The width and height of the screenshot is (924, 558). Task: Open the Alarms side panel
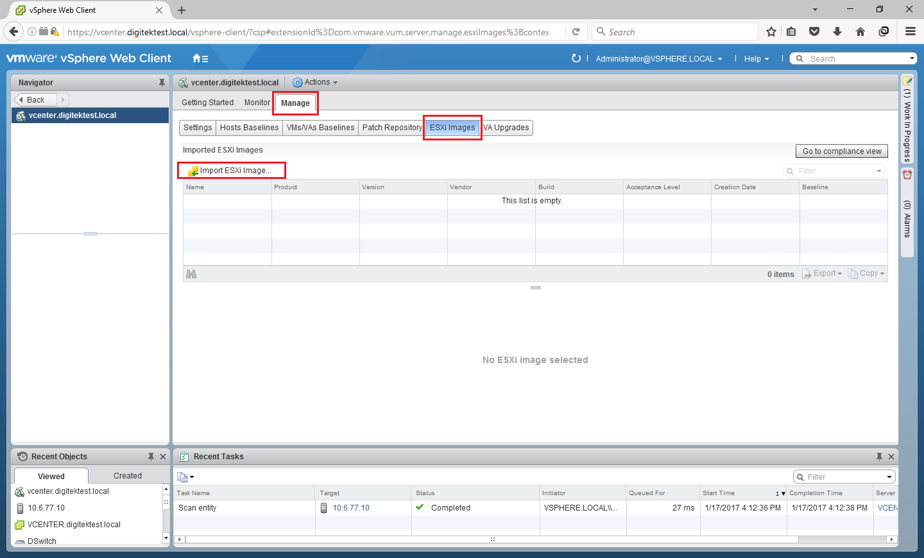(x=907, y=214)
